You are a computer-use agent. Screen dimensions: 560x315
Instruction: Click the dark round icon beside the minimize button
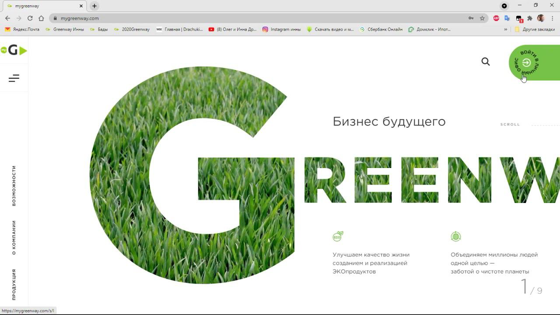504,6
